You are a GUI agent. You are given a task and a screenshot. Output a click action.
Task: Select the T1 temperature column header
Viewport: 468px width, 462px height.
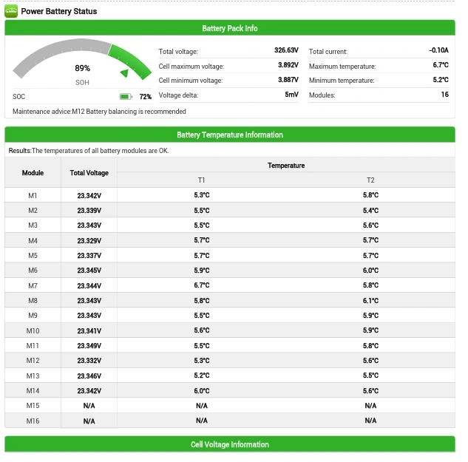tap(201, 180)
